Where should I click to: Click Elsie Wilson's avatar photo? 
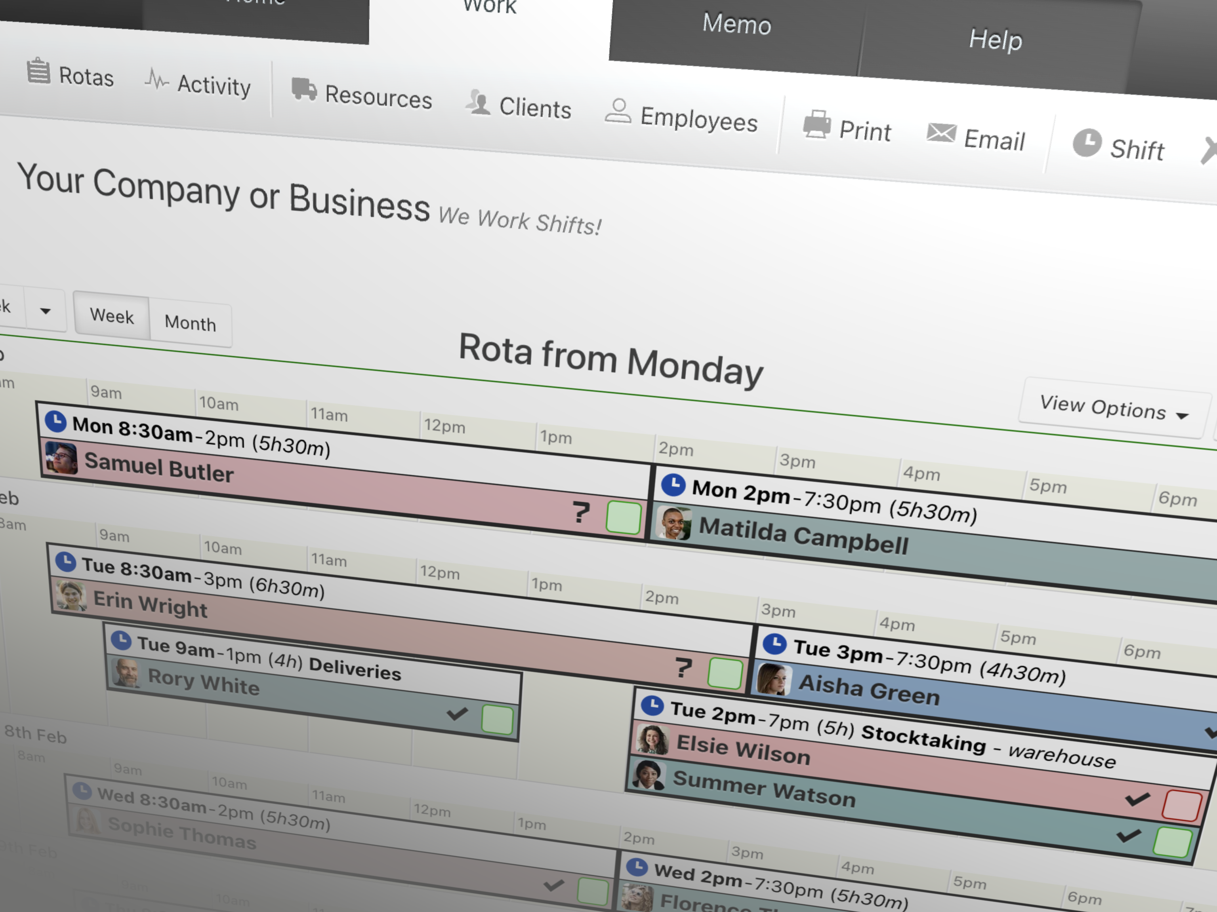coord(652,739)
